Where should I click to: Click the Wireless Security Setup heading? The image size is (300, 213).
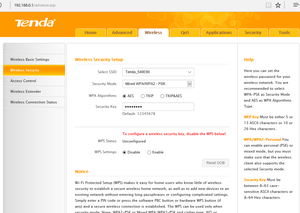click(x=99, y=60)
